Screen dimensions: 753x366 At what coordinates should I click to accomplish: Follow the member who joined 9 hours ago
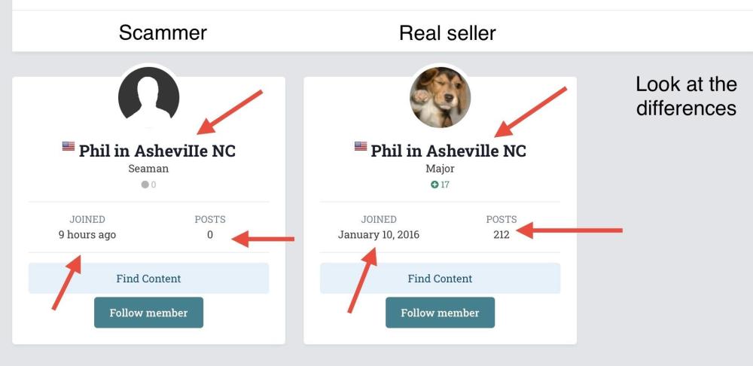coord(148,313)
